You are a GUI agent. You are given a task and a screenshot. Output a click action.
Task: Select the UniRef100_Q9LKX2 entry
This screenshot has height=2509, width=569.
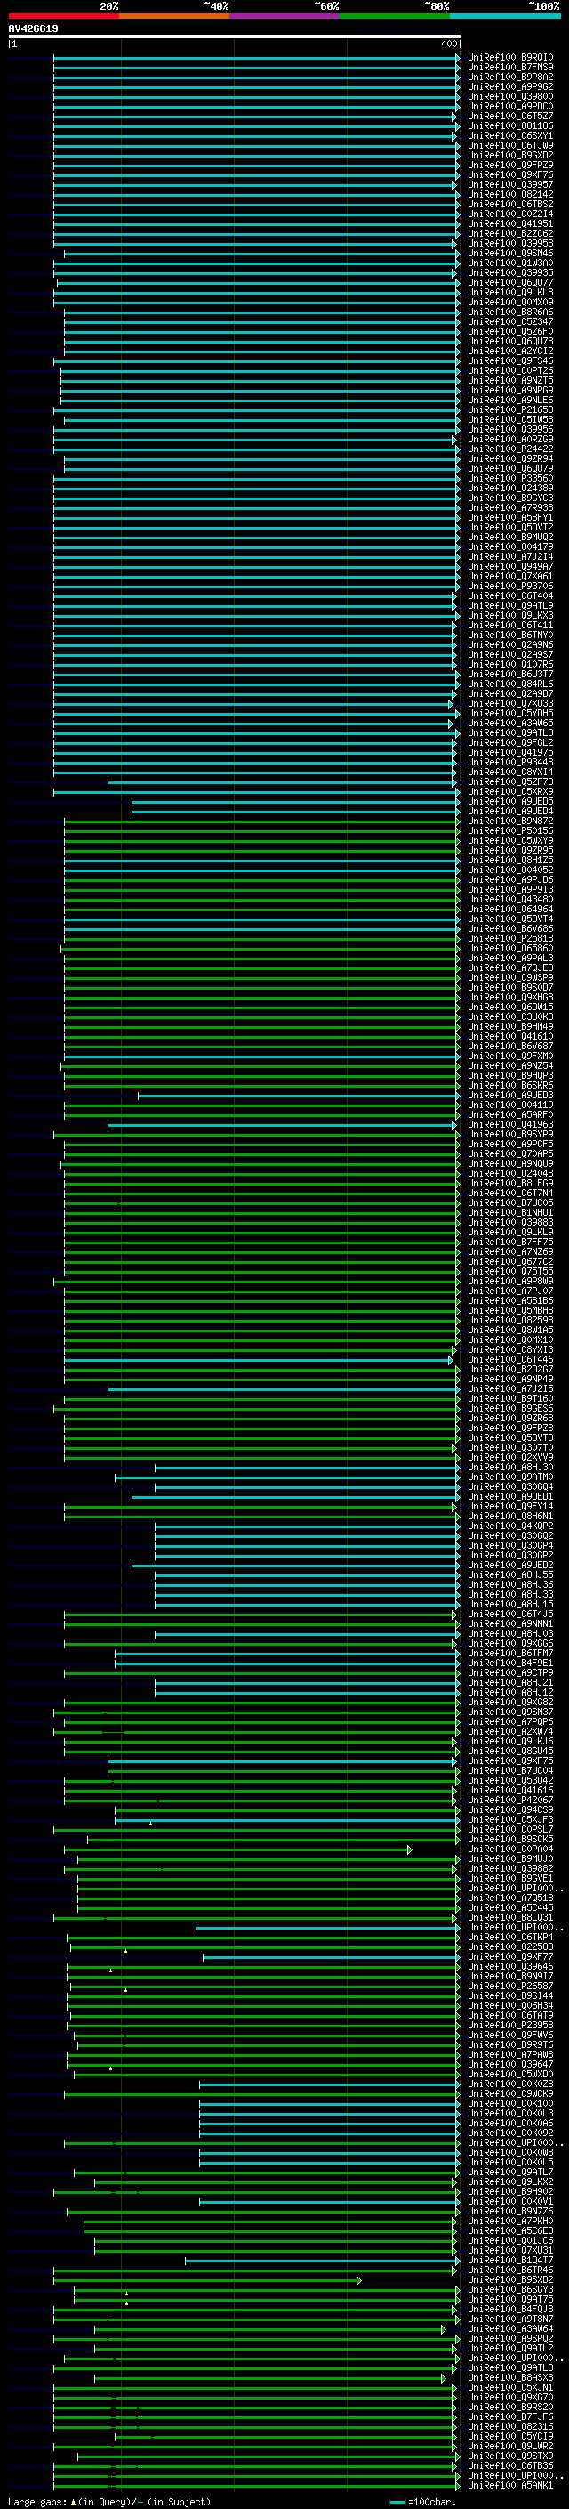[x=509, y=2181]
